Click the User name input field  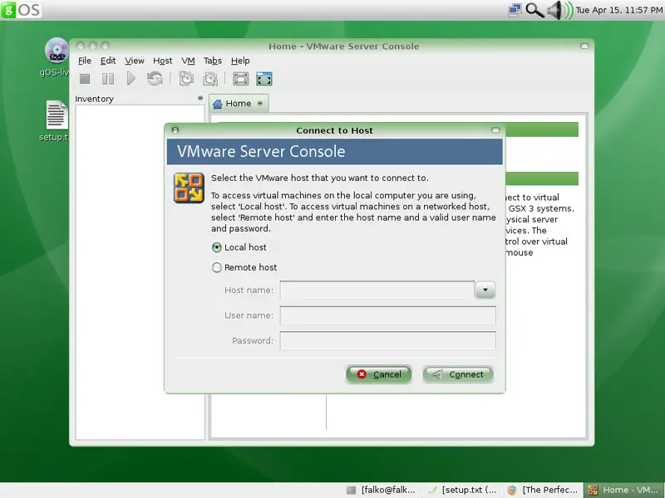point(387,315)
